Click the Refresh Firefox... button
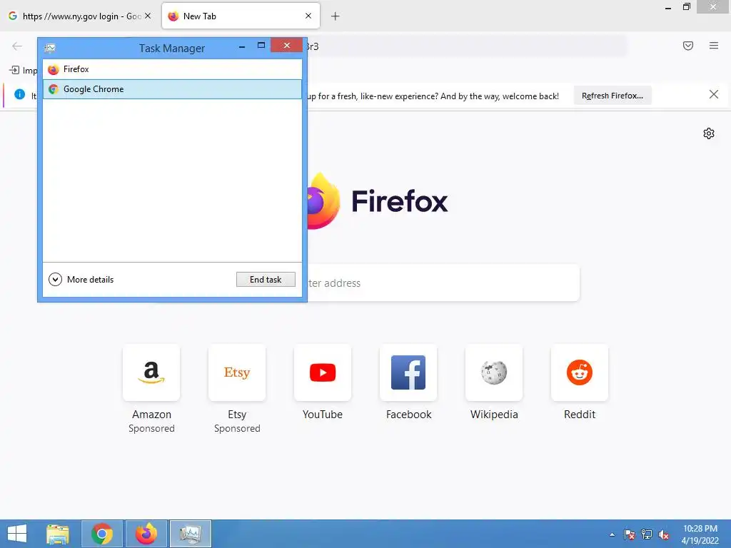The image size is (731, 548). coord(612,96)
